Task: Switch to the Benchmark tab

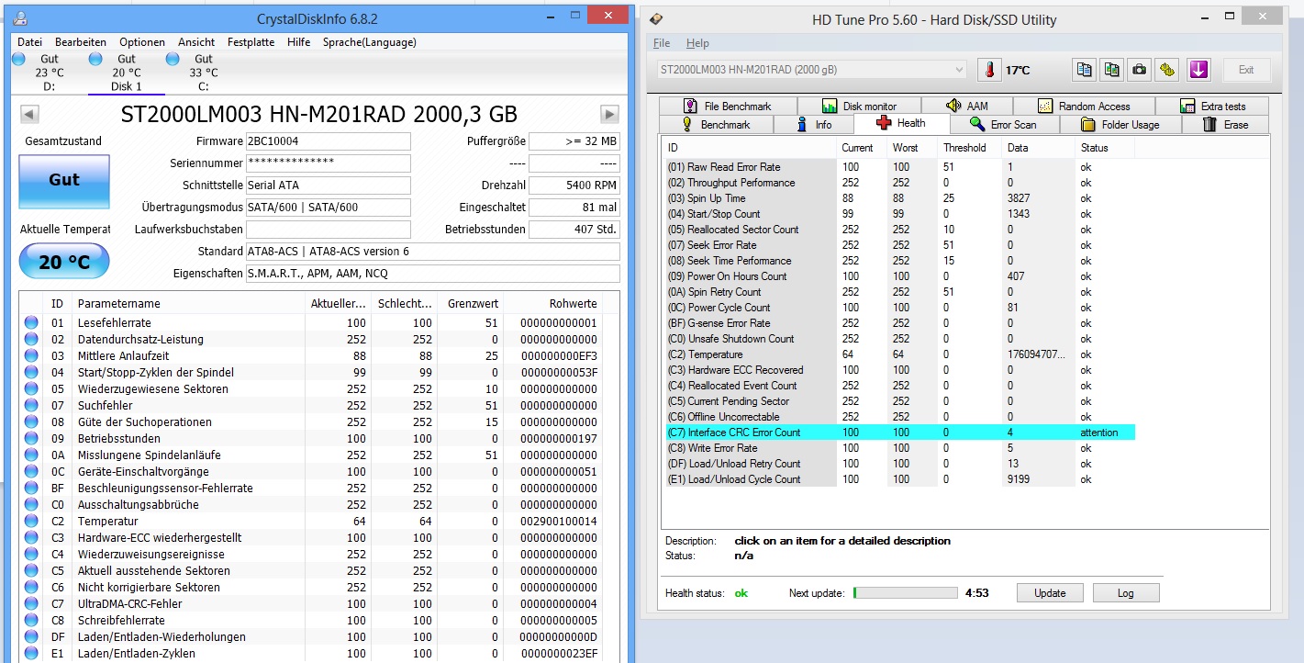Action: click(x=716, y=124)
